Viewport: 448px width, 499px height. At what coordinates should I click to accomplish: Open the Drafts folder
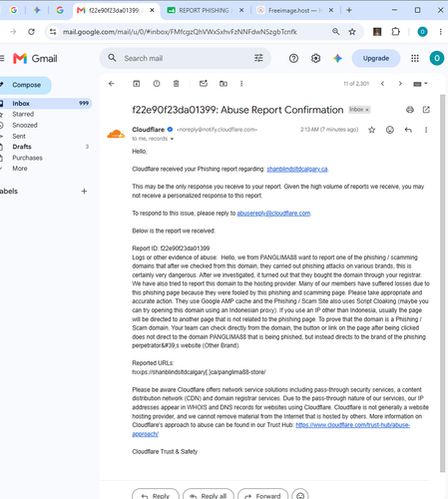click(x=22, y=147)
